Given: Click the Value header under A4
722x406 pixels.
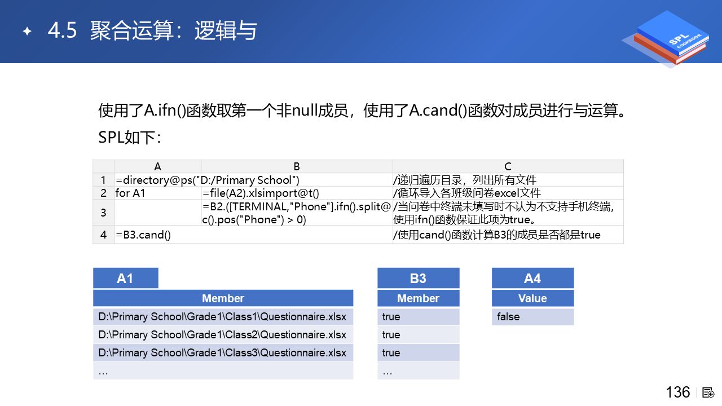Looking at the screenshot, I should [533, 298].
